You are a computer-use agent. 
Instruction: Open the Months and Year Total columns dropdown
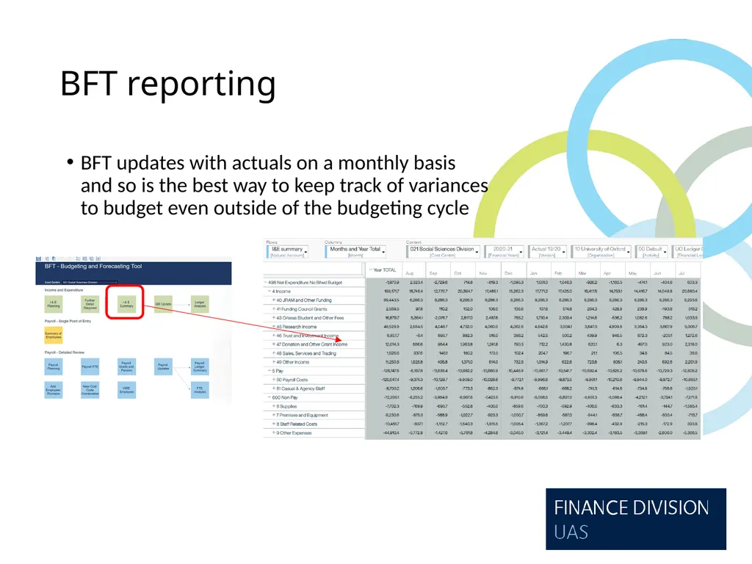point(356,251)
